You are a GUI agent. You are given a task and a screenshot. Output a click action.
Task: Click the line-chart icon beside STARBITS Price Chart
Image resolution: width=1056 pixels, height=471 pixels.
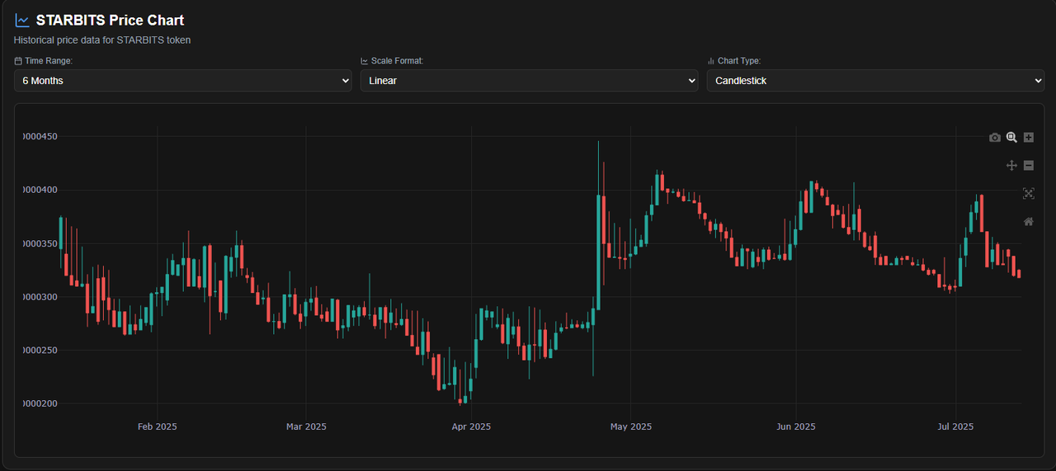[22, 21]
